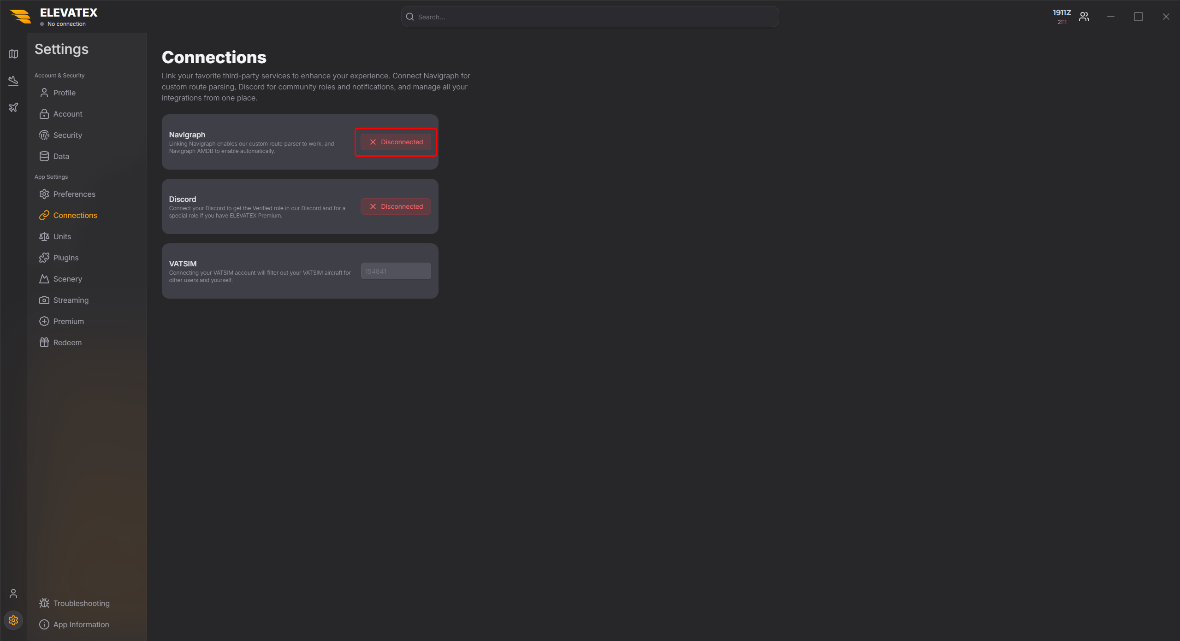
Task: Click the Plugins puzzle icon
Action: pyautogui.click(x=44, y=258)
